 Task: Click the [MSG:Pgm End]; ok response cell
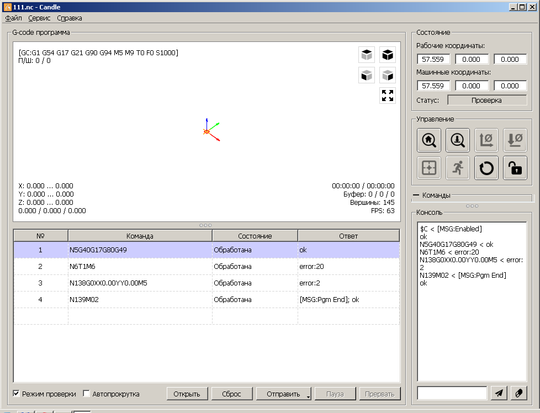click(x=348, y=300)
